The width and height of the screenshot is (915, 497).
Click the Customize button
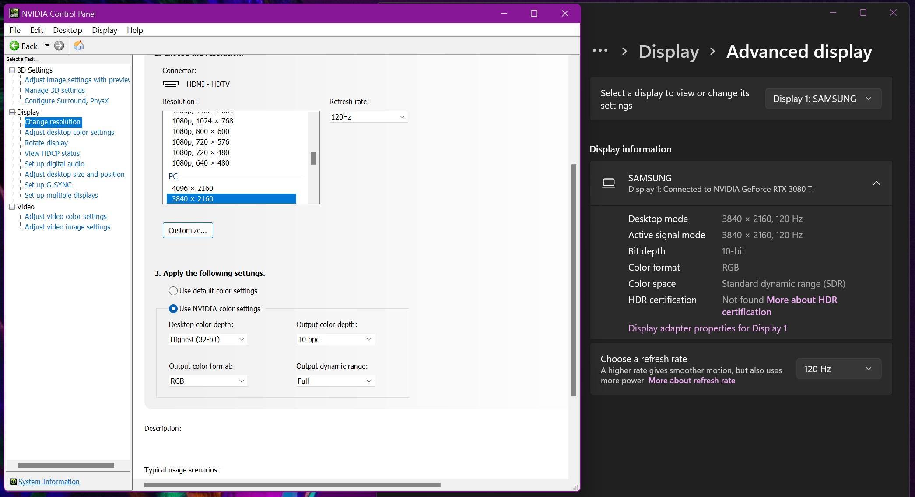tap(187, 230)
